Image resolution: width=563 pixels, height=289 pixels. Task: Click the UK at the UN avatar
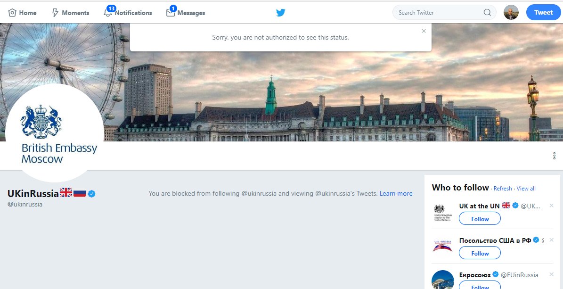(x=442, y=213)
